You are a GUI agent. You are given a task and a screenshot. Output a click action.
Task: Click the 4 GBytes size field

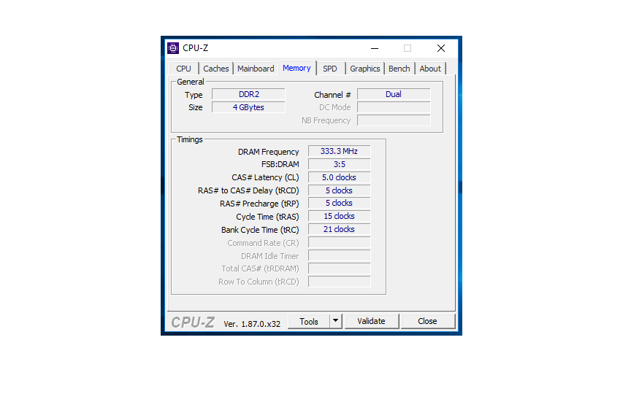coord(249,107)
